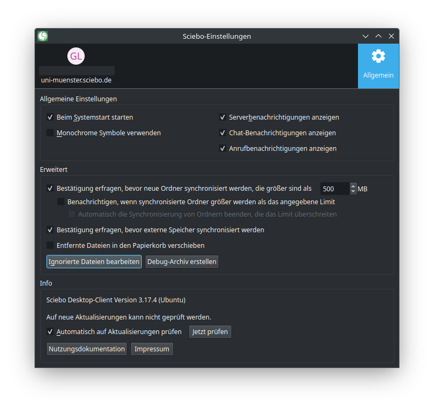Screen dimensions: 434x409
Task: Disable Beim Systemstart starten checkbox
Action: [50, 117]
